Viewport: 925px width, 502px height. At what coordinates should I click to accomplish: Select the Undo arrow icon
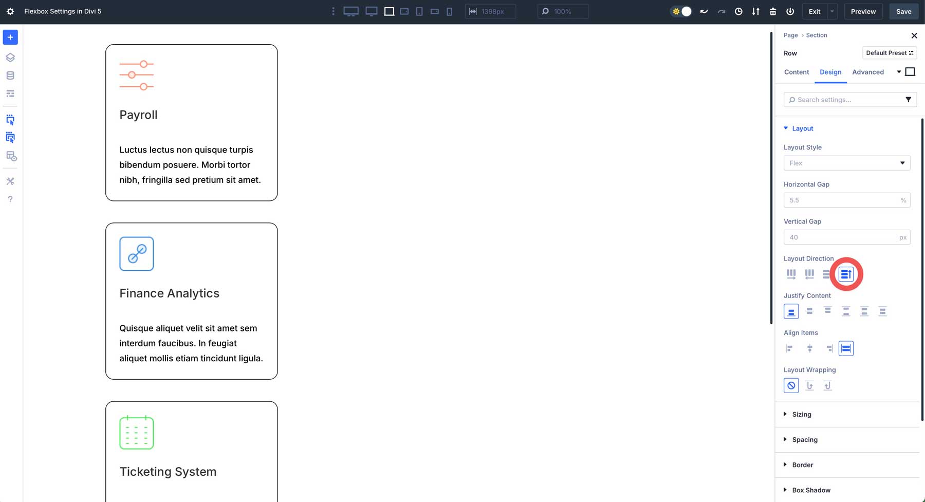704,11
